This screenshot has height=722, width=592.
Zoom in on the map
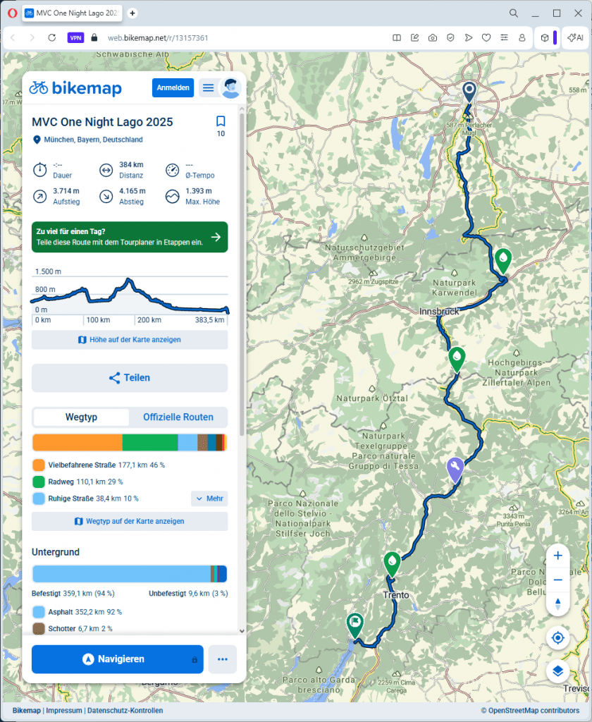(557, 556)
